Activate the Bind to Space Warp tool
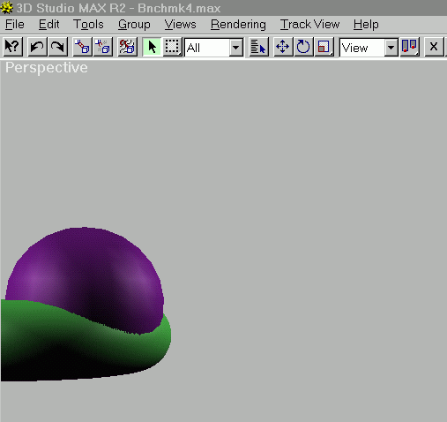 pos(127,47)
